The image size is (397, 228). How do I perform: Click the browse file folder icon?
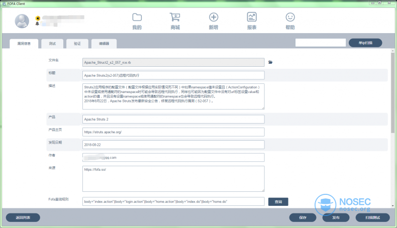[x=270, y=62]
